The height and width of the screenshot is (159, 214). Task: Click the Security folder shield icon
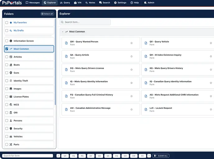[x=11, y=129]
